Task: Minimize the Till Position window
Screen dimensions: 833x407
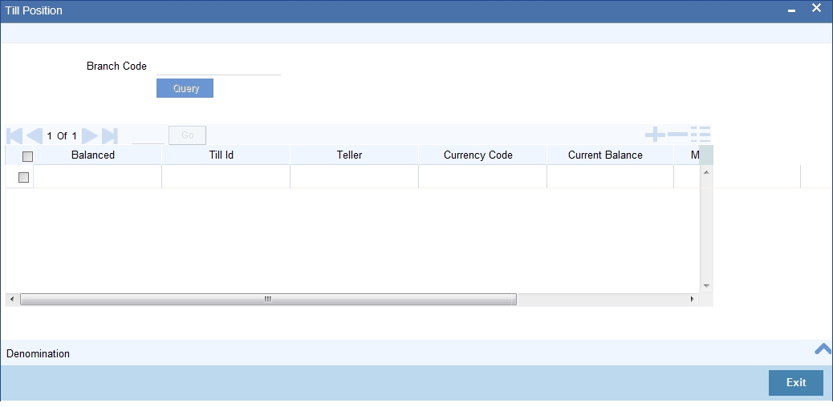Action: pyautogui.click(x=791, y=11)
